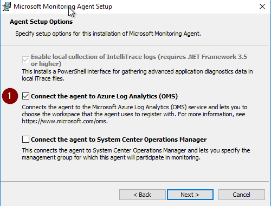This screenshot has width=271, height=206.
Task: Click the greyed-out IntelliTrace logs checkbox
Action: coord(25,60)
